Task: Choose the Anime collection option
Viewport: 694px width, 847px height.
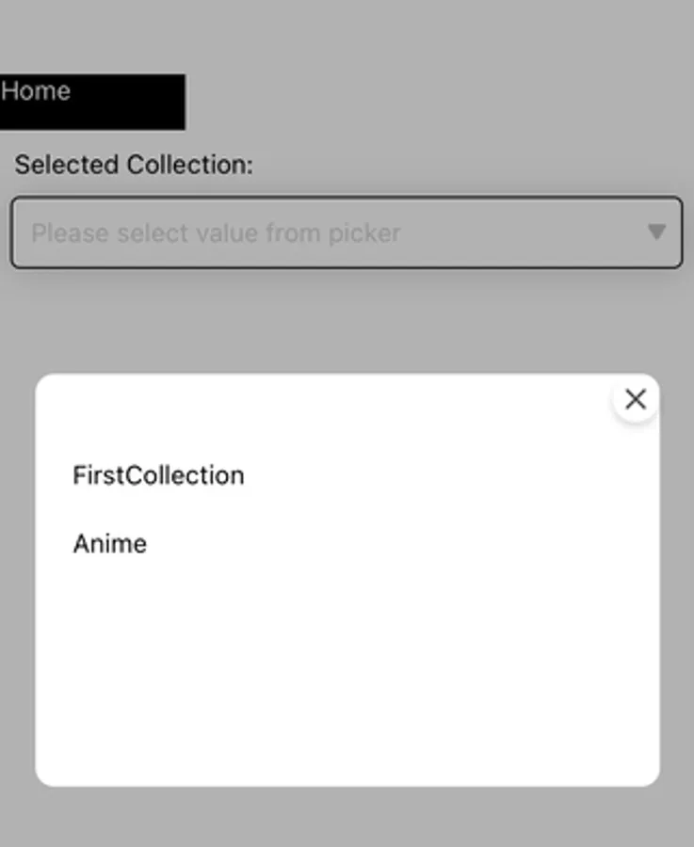Action: tap(110, 544)
